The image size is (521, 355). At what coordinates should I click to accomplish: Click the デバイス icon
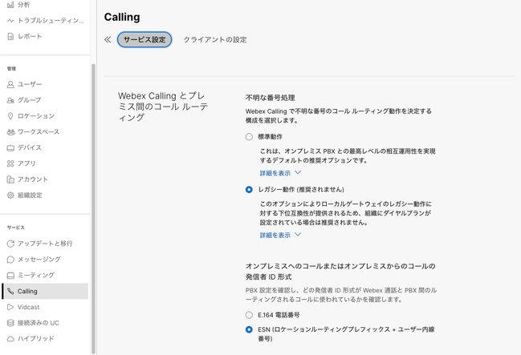(10, 147)
